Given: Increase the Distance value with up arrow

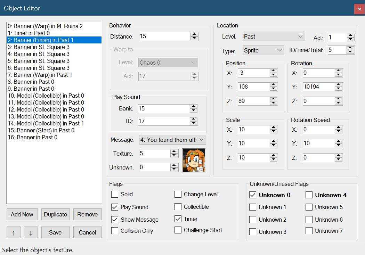Looking at the screenshot, I should click(x=194, y=35).
